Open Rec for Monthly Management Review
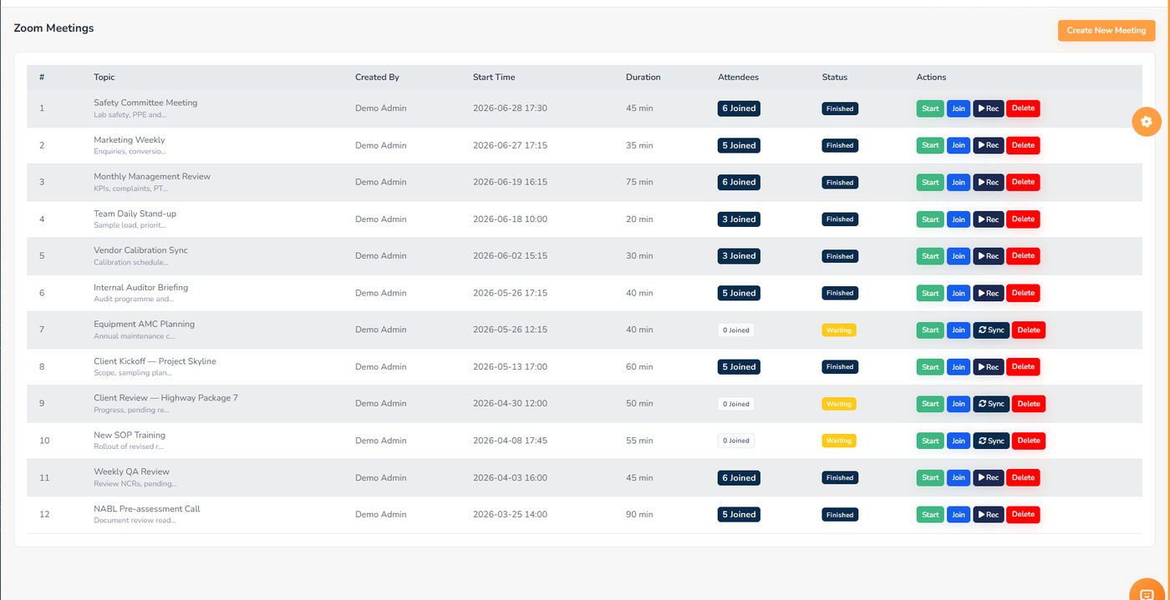Image resolution: width=1170 pixels, height=600 pixels. coord(989,182)
